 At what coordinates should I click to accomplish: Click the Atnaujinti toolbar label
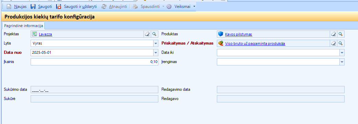tap(118, 7)
